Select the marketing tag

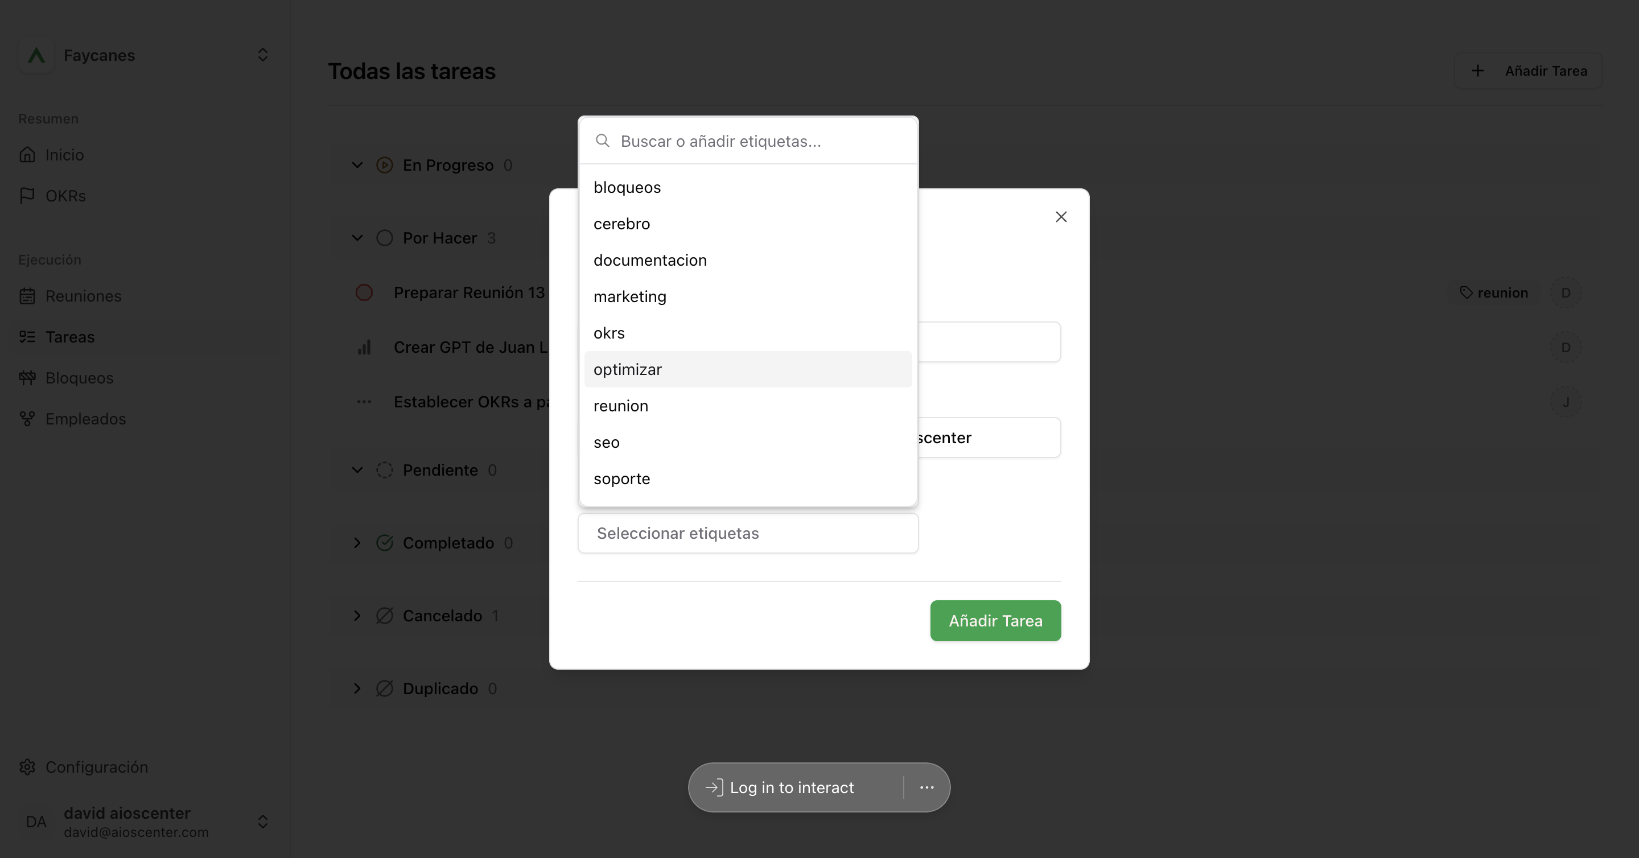[748, 296]
